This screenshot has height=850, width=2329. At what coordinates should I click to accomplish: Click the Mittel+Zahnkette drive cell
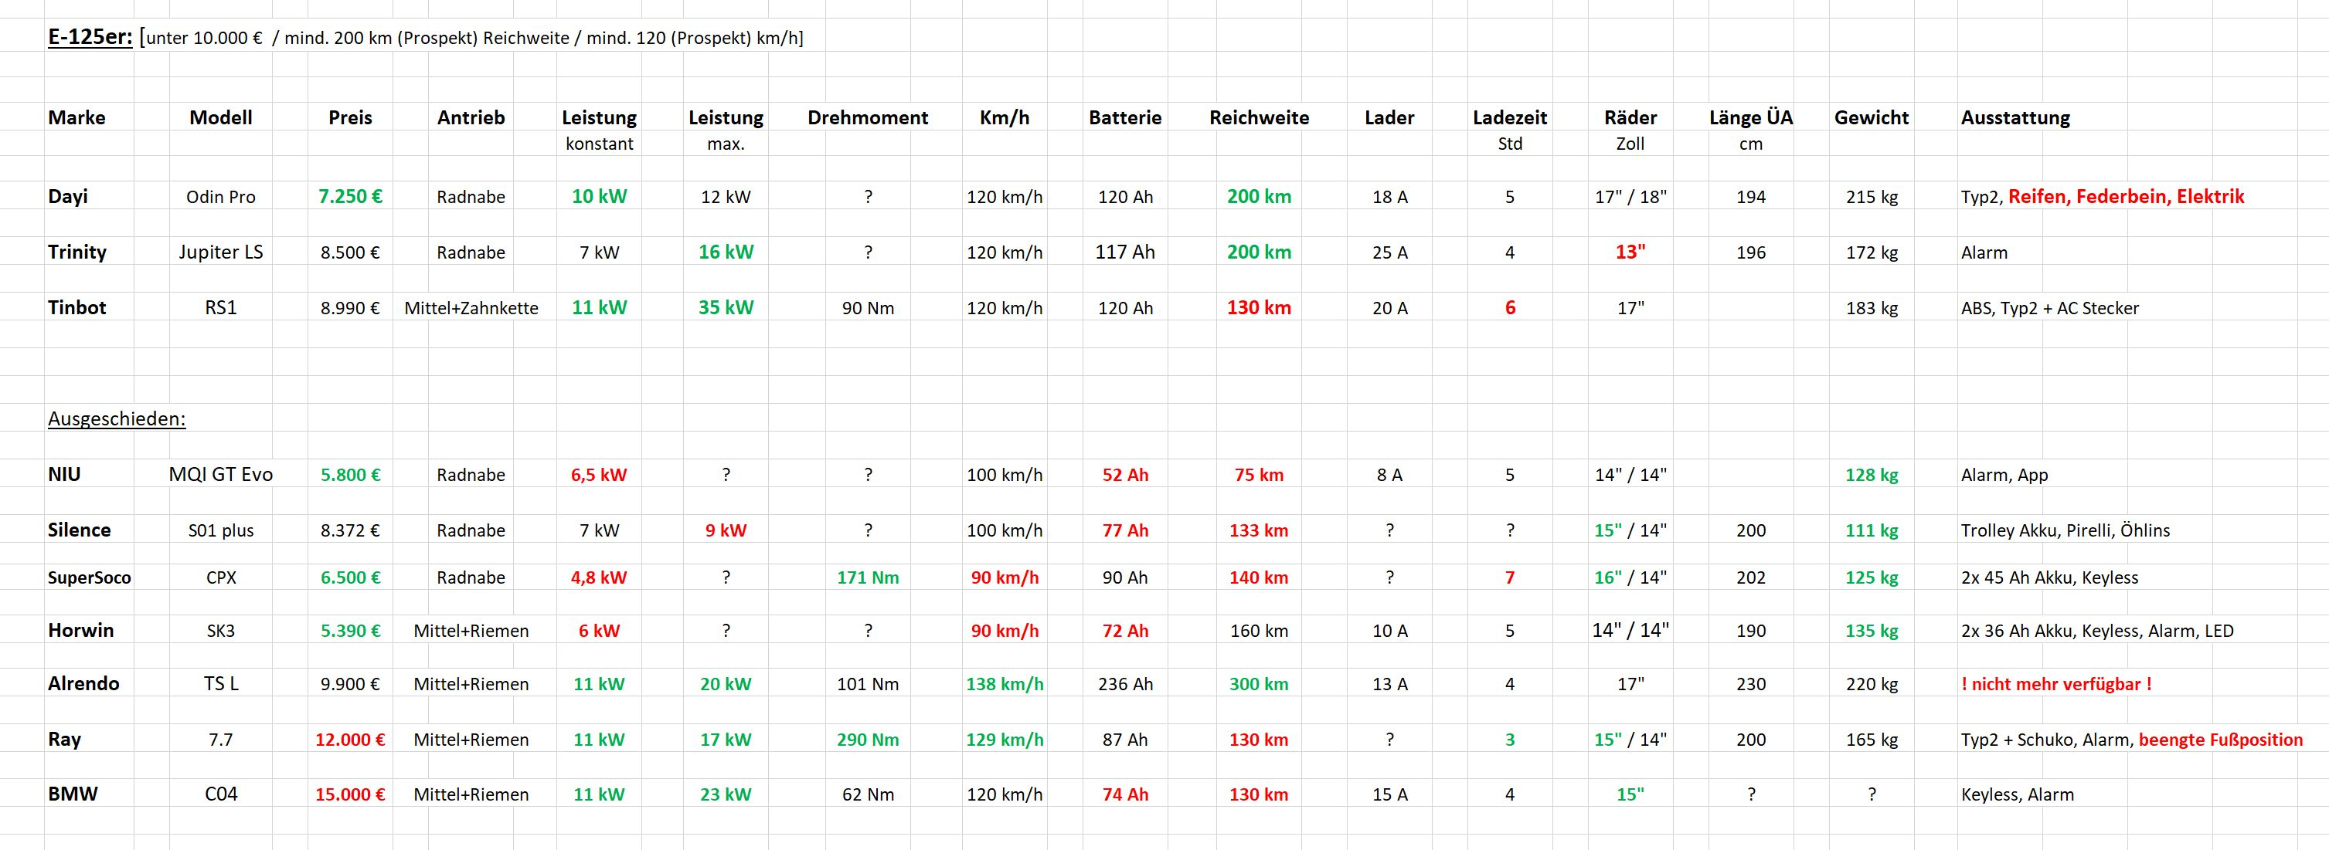(471, 308)
